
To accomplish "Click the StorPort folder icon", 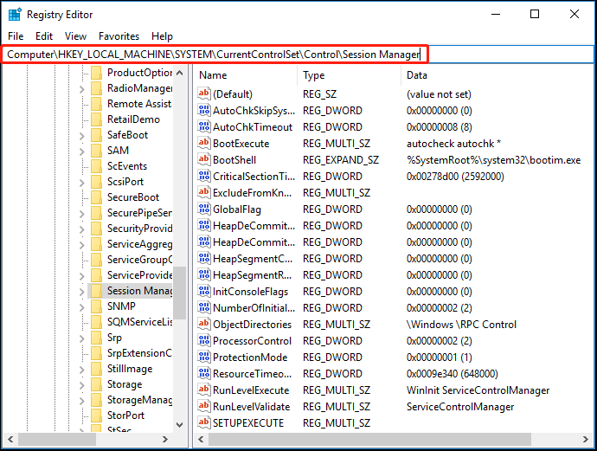I will pyautogui.click(x=97, y=416).
